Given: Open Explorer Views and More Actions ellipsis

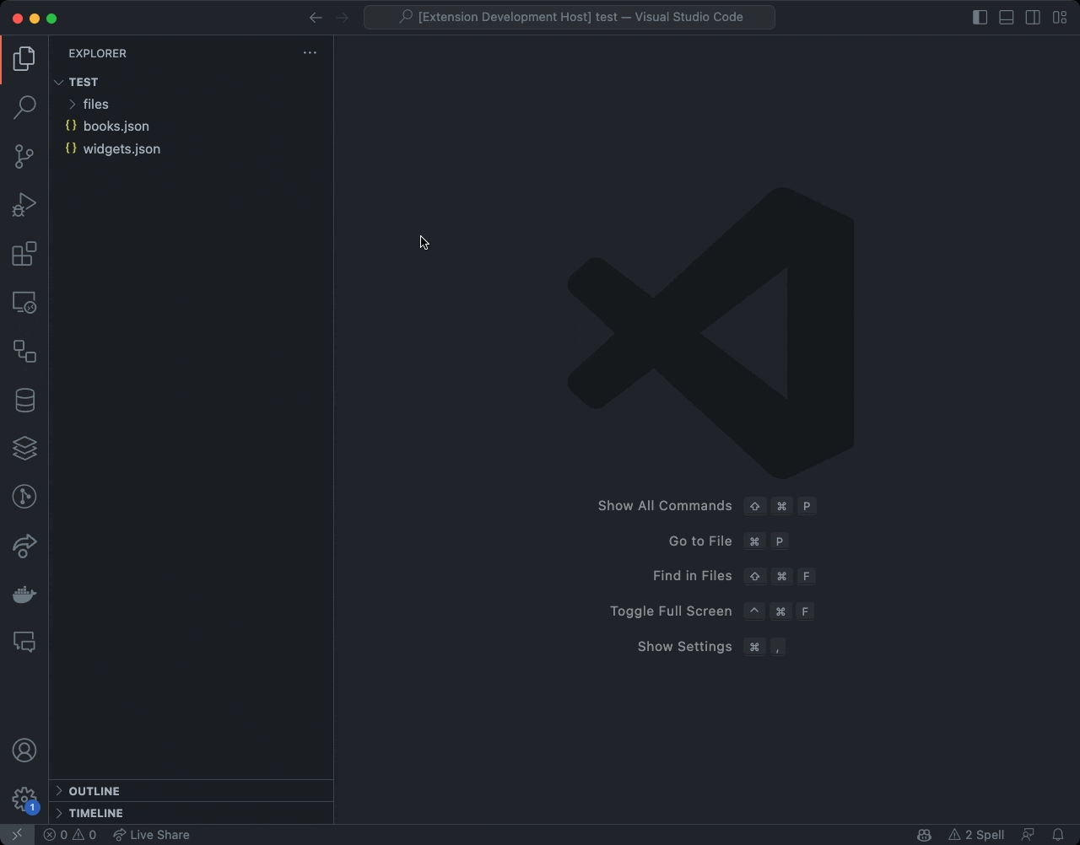Looking at the screenshot, I should point(310,53).
